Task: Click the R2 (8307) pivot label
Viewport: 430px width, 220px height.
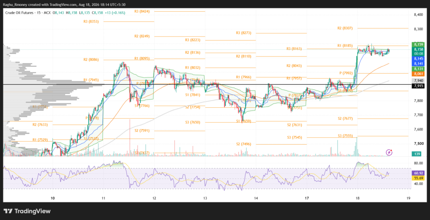Action: coord(345,28)
